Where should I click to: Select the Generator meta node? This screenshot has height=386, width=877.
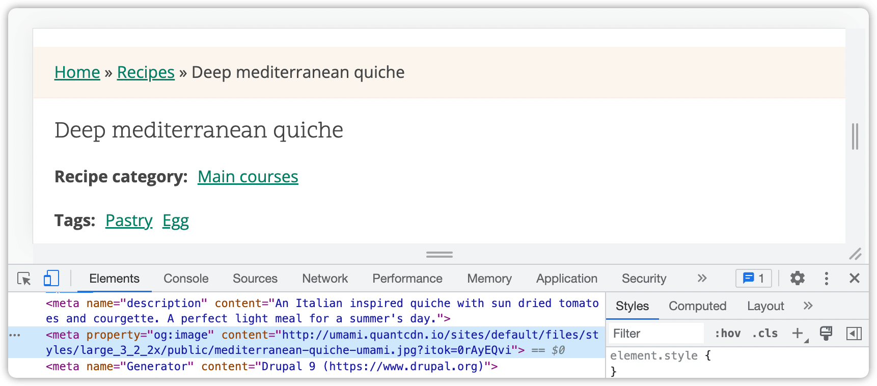coord(271,366)
